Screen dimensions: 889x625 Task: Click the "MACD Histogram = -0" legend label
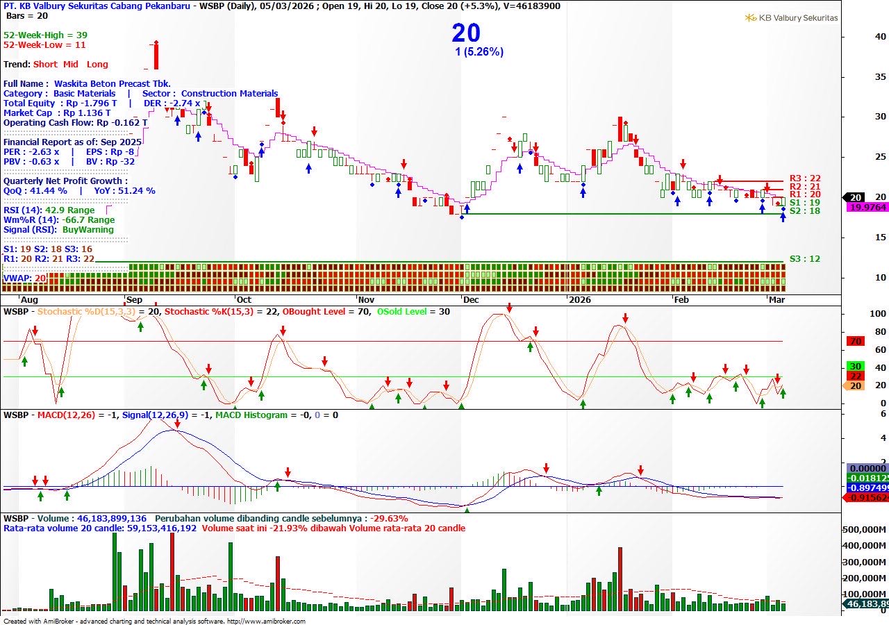[x=261, y=415]
